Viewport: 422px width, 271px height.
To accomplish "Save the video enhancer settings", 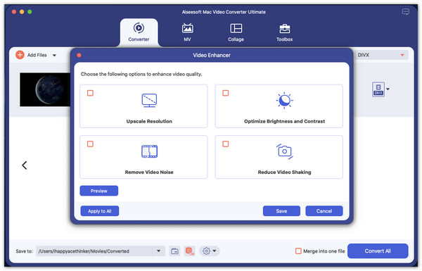I will (281, 211).
